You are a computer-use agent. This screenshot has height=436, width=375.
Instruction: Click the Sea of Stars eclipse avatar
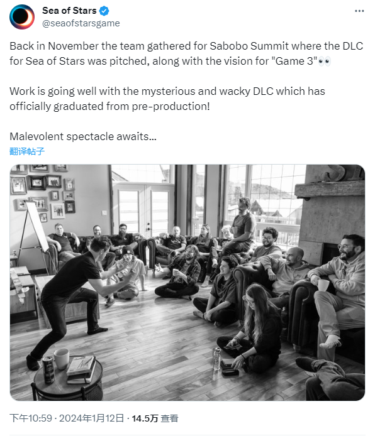click(22, 17)
